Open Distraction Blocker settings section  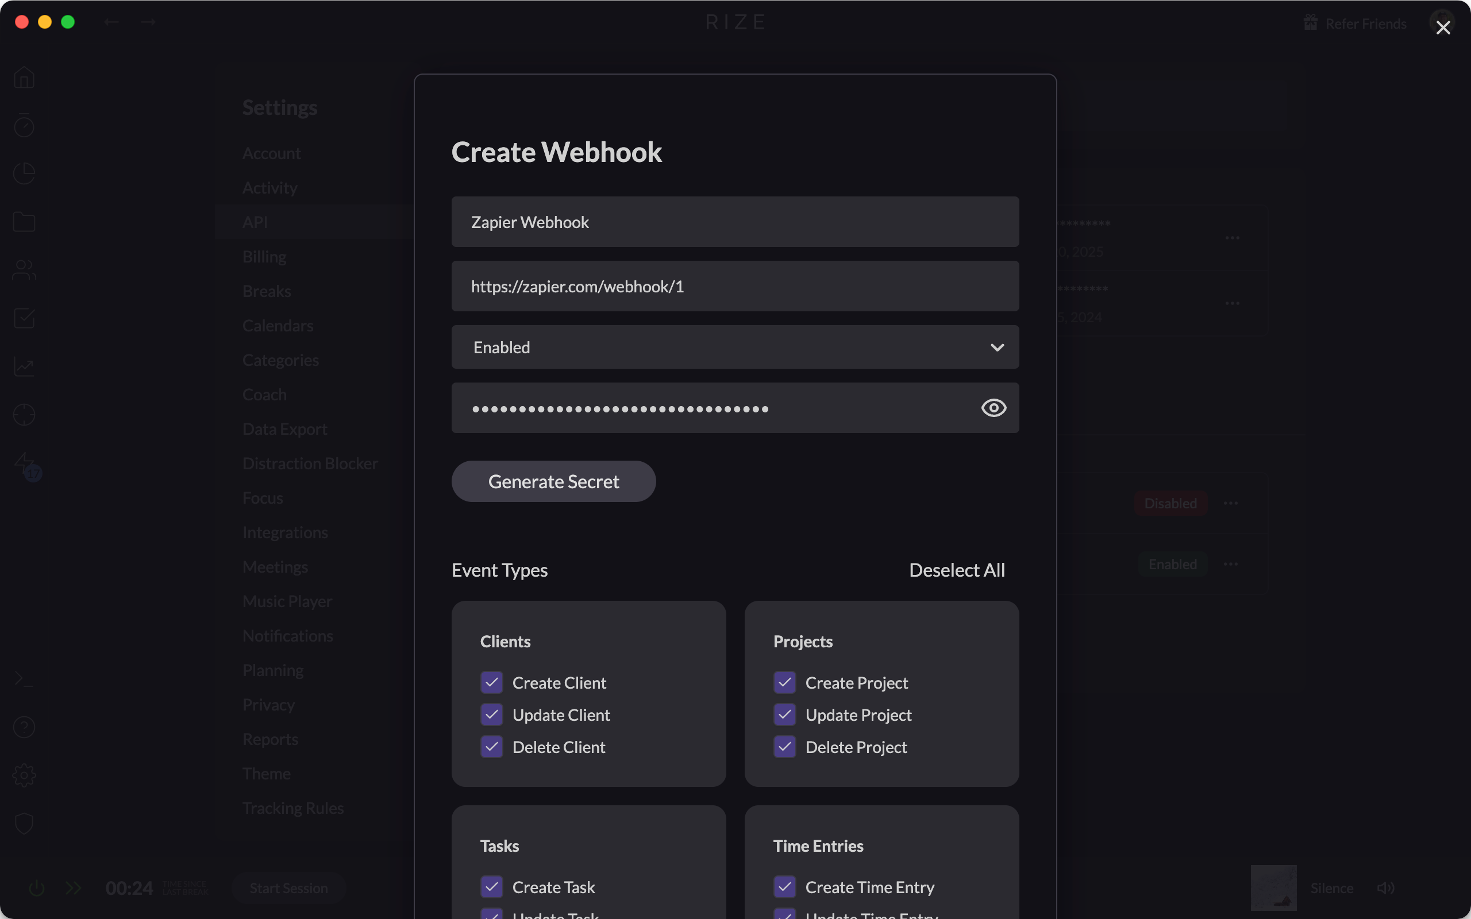click(310, 463)
